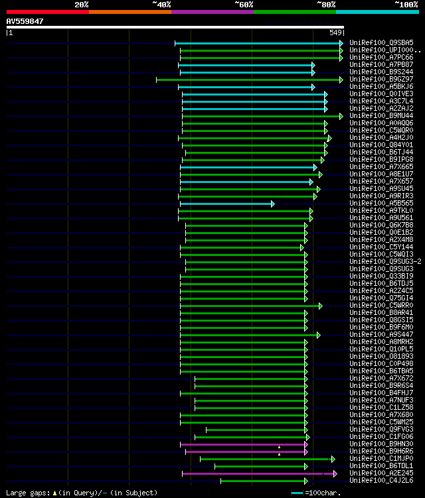This screenshot has height=498, width=425.
Task: Click the AV559847 query name label
Action: coord(25,21)
